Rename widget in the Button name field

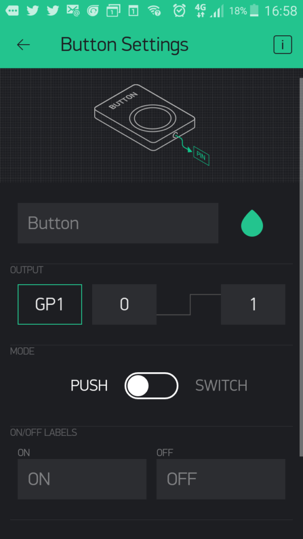[118, 223]
